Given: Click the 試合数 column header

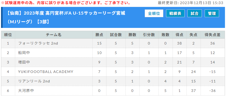Looking at the screenshot, I should click(116, 35).
